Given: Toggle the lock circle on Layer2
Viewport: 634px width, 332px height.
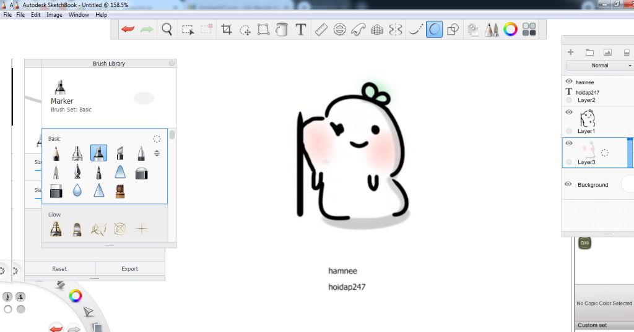Looking at the screenshot, I should click(569, 100).
